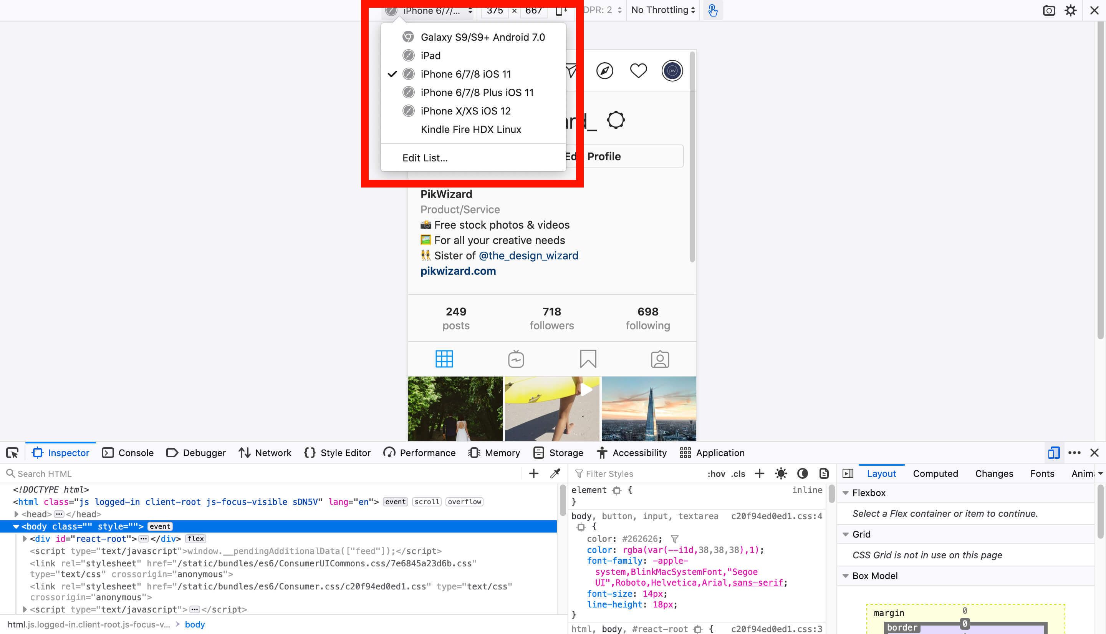The width and height of the screenshot is (1106, 634).
Task: Open the Accessibility panel
Action: [631, 453]
